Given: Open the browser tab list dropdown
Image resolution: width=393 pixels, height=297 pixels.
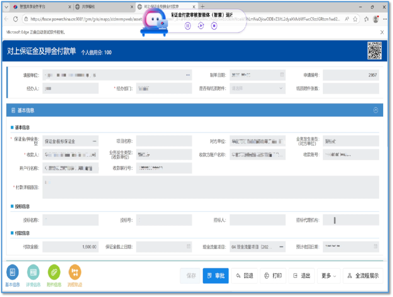Looking at the screenshot, I should click(x=6, y=7).
